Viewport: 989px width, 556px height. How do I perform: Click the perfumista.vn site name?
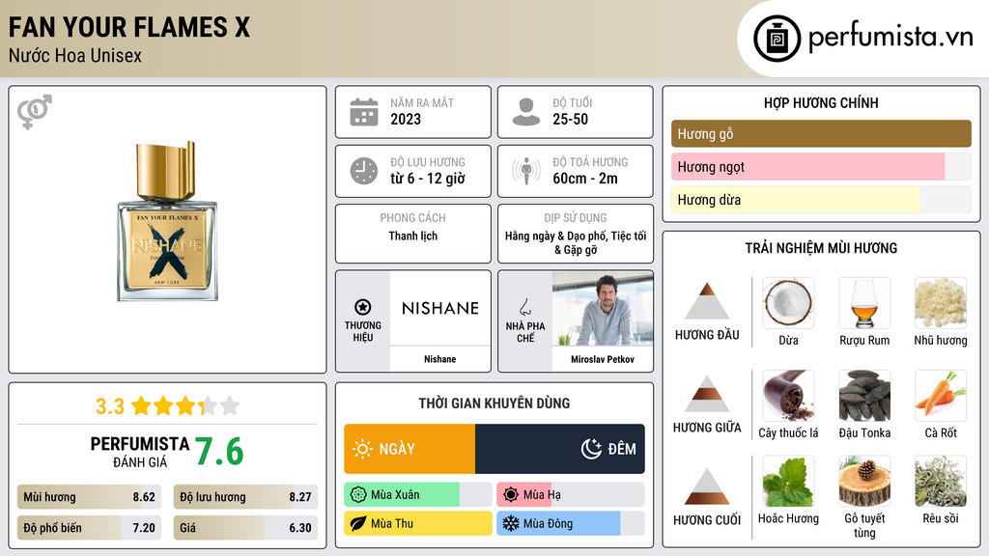tap(890, 39)
